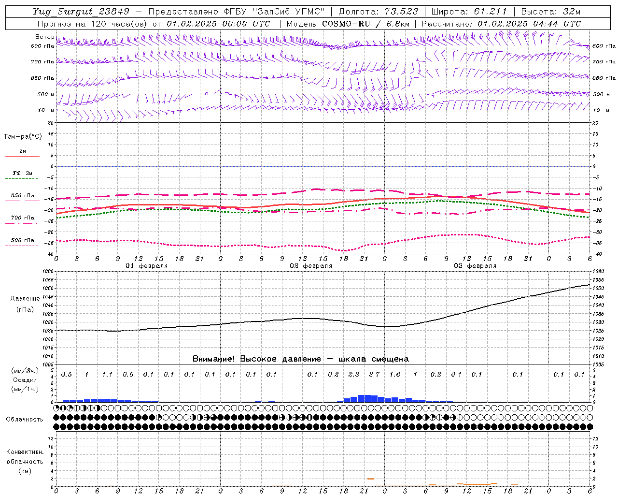Image resolution: width=618 pixels, height=495 pixels.
Task: Select the Прогноз на 120 часа(ов) text
Action: click(93, 24)
